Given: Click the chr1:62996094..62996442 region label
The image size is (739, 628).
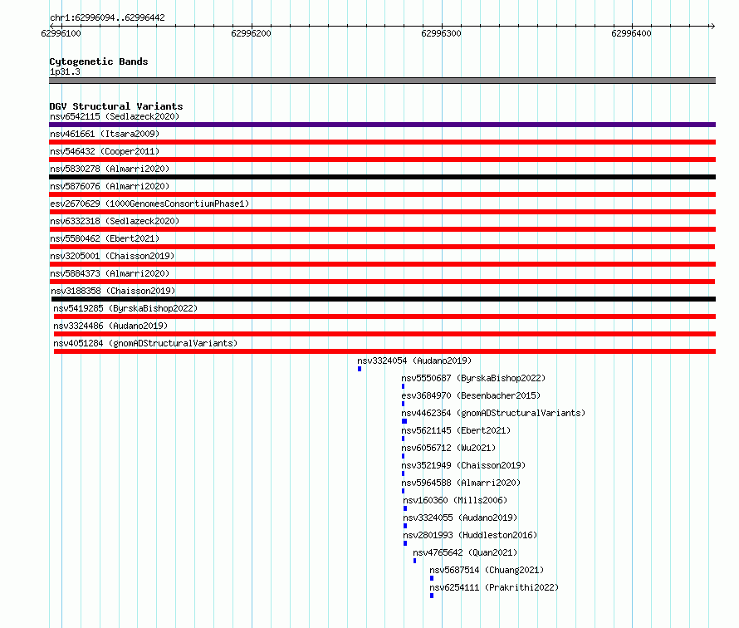Looking at the screenshot, I should [x=107, y=18].
